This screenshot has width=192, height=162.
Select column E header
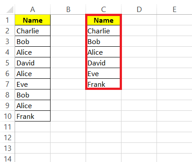174,9
